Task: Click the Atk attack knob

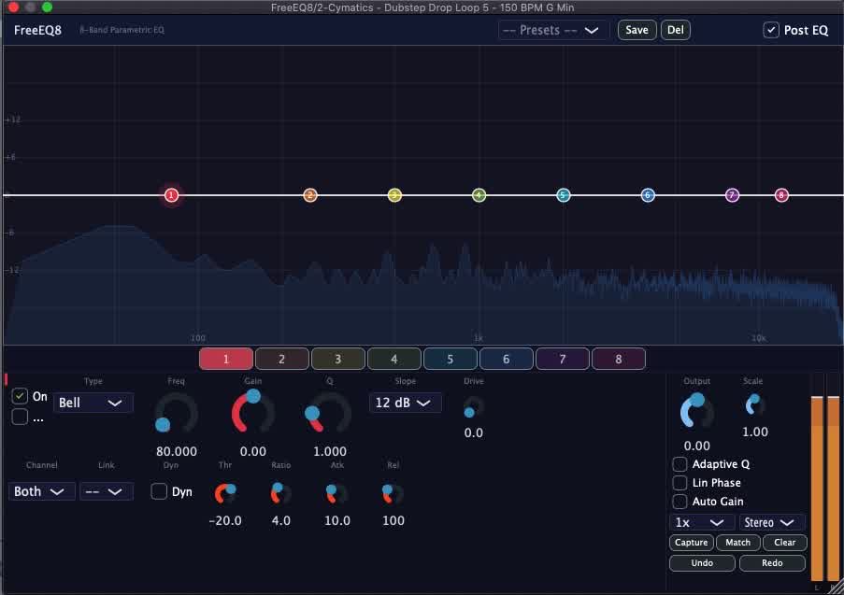Action: click(x=337, y=493)
